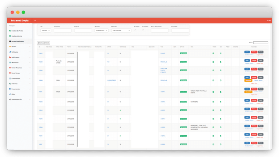The image size is (279, 157).
Task: Open the Elige Mecánico dropdown
Action: (x=101, y=31)
